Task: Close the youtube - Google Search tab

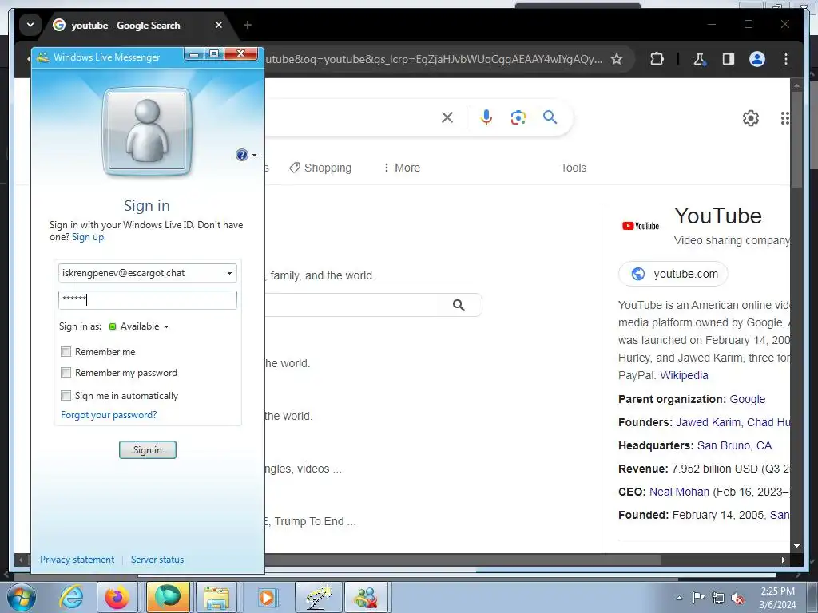Action: 219,25
